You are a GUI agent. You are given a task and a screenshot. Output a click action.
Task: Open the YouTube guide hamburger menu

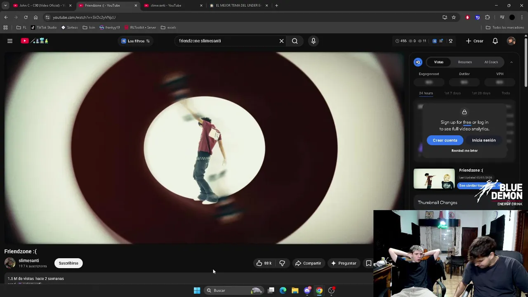point(10,41)
